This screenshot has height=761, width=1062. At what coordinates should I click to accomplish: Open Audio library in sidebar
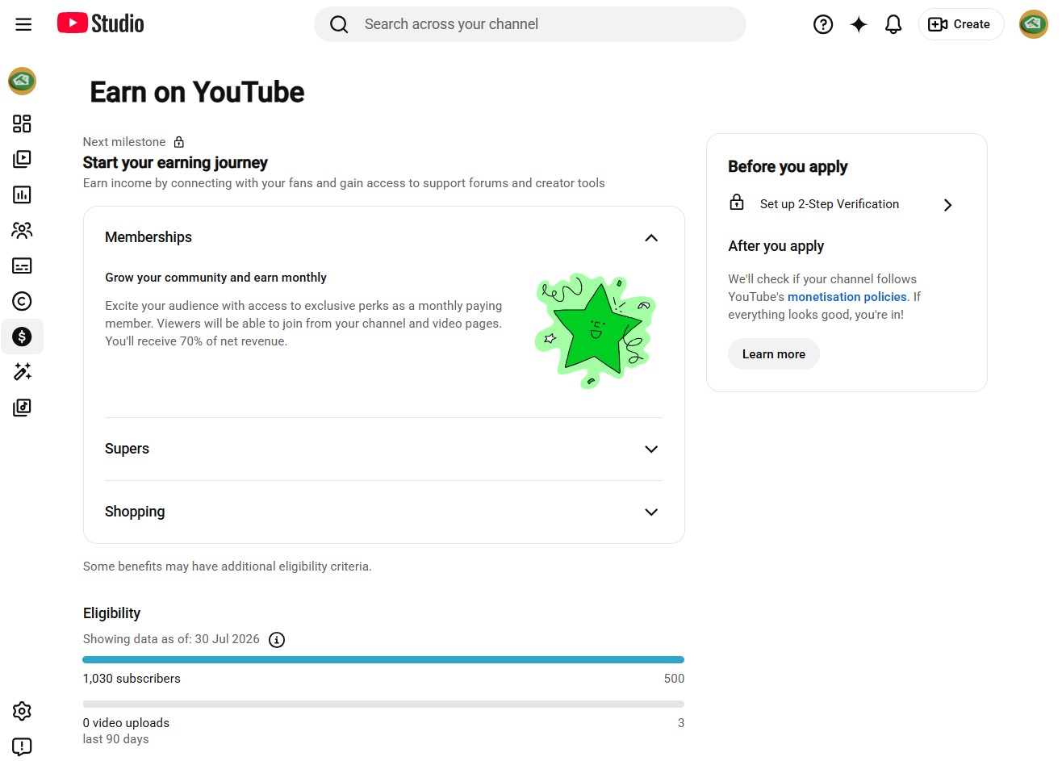click(x=22, y=408)
